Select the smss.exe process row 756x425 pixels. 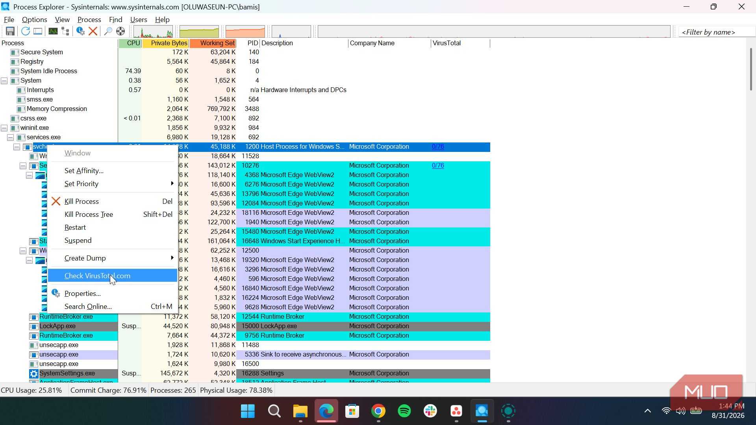coord(245,100)
